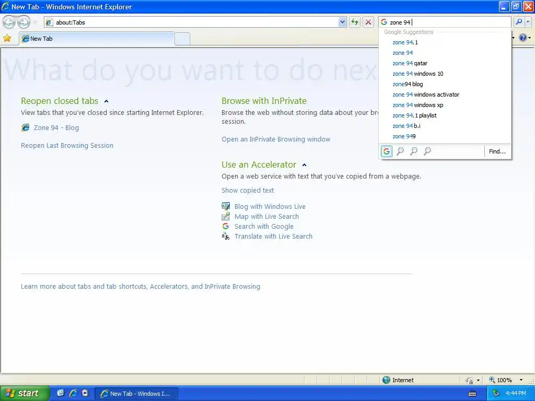This screenshot has height=401, width=535.
Task: Select the fourth search provider magnifier
Action: click(x=427, y=151)
